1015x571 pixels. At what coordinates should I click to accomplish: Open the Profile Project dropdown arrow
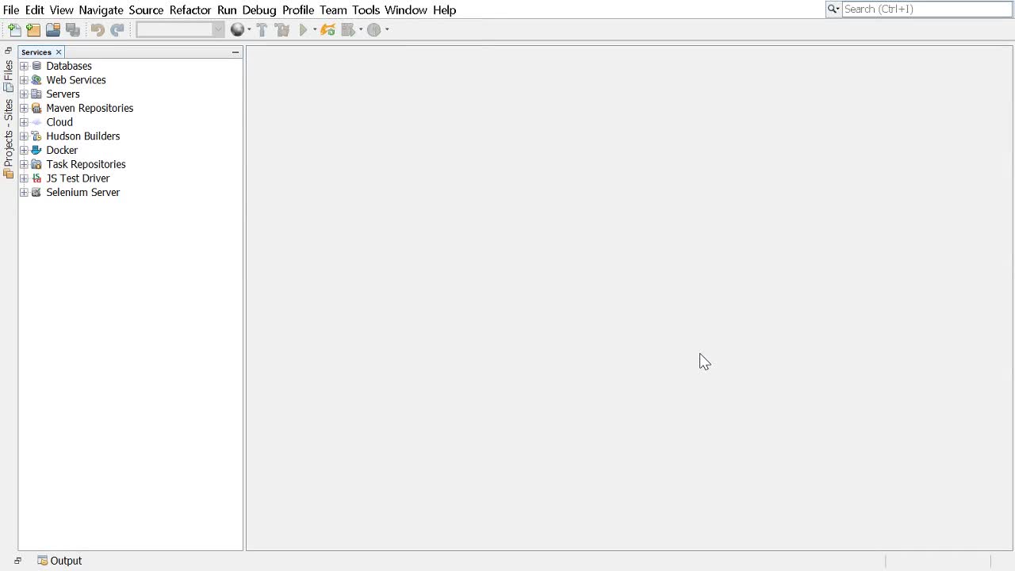(387, 29)
